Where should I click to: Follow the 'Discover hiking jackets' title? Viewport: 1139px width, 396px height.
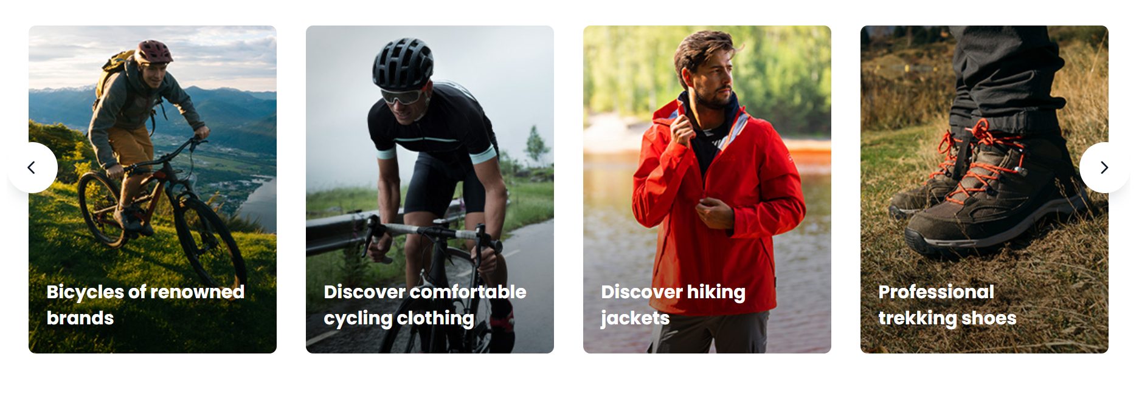pos(673,305)
